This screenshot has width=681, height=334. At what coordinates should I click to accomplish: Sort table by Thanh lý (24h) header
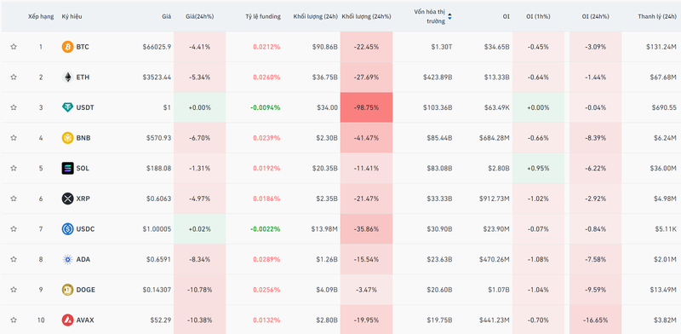pyautogui.click(x=656, y=16)
